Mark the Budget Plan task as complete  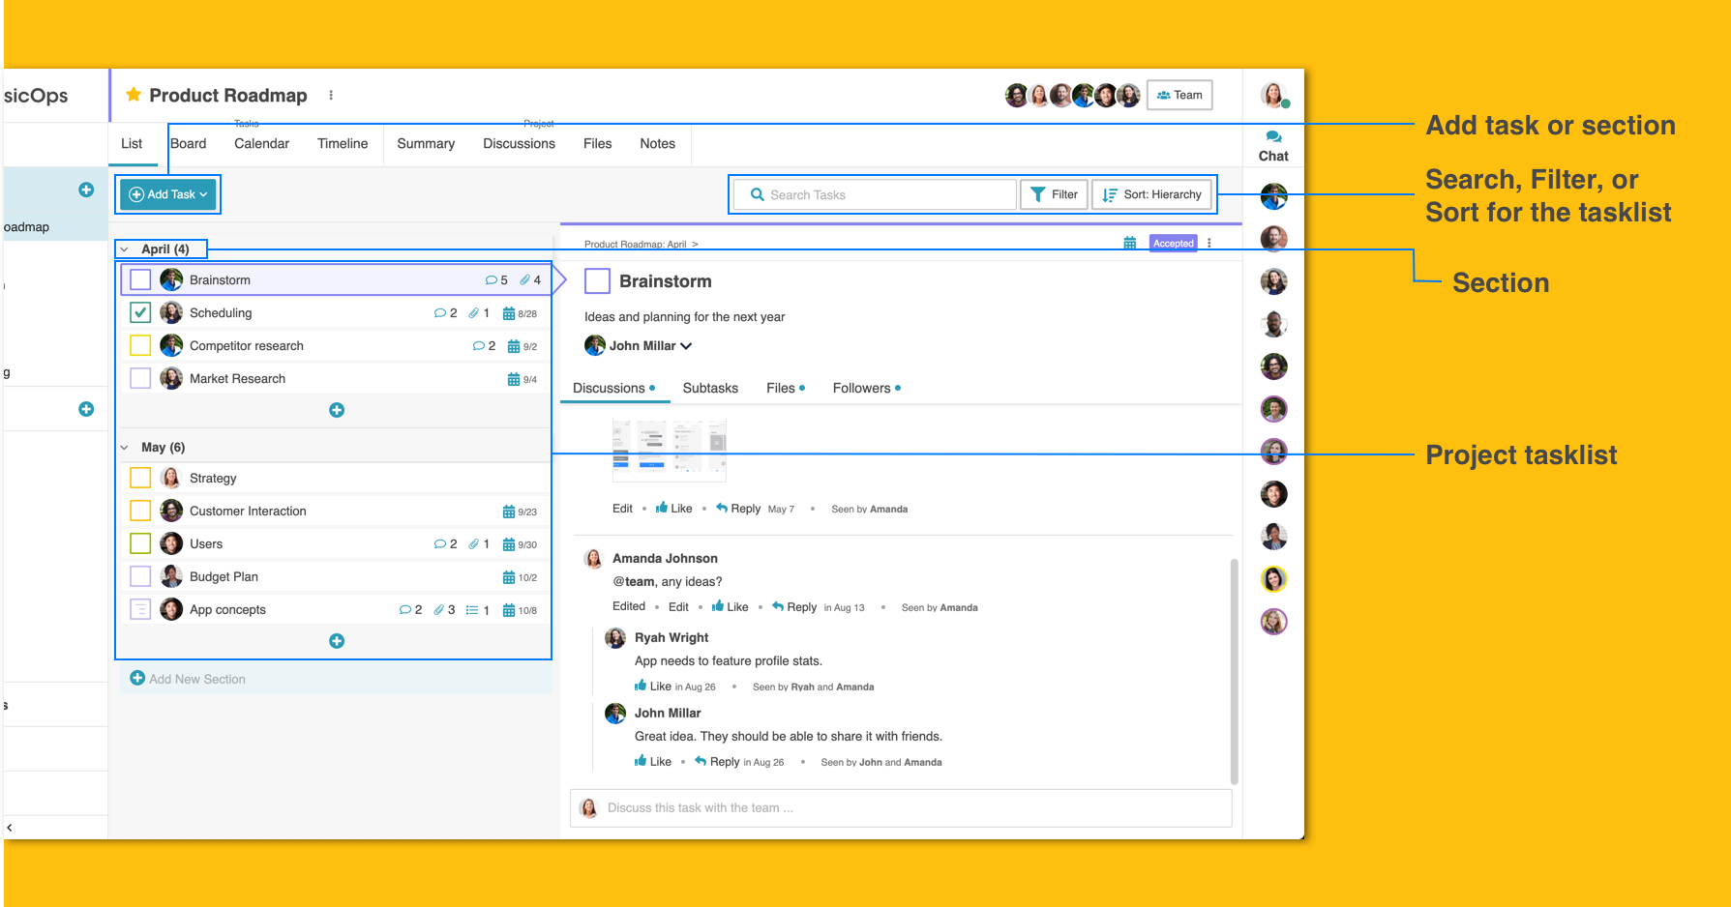(140, 576)
